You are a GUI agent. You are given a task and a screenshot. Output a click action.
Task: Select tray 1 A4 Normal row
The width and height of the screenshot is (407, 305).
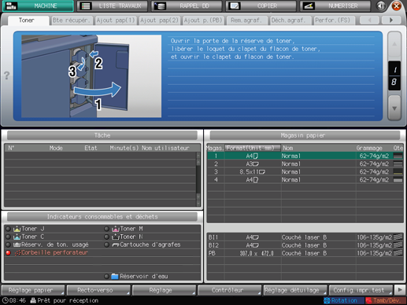click(305, 156)
